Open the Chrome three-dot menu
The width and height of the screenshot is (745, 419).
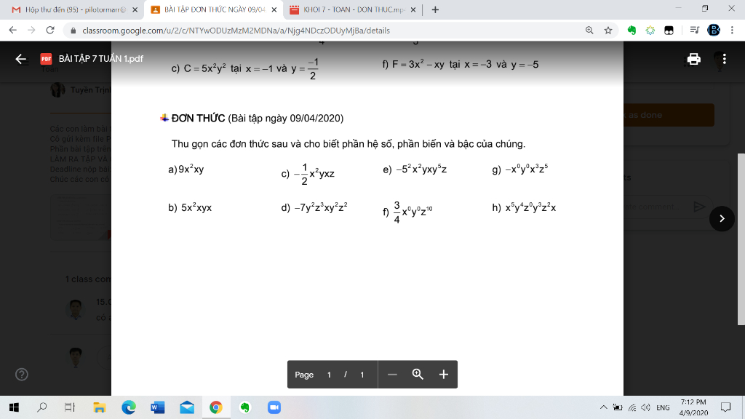click(732, 31)
